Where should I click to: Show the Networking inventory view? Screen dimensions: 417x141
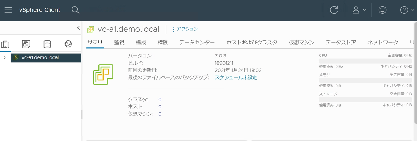coord(68,44)
